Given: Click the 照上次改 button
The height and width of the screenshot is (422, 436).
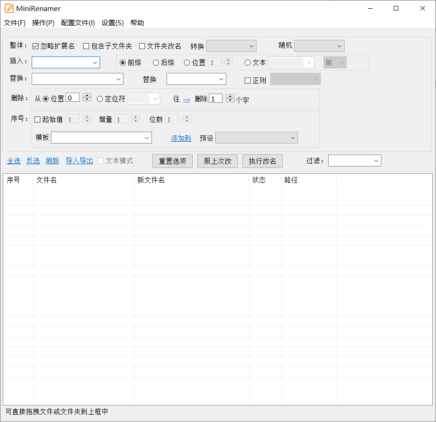Looking at the screenshot, I should (x=217, y=161).
